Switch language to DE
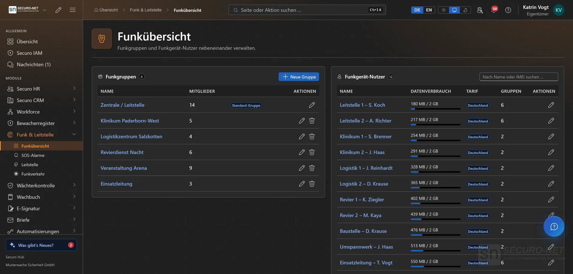Viewport: 573px width, 274px height. 417,10
